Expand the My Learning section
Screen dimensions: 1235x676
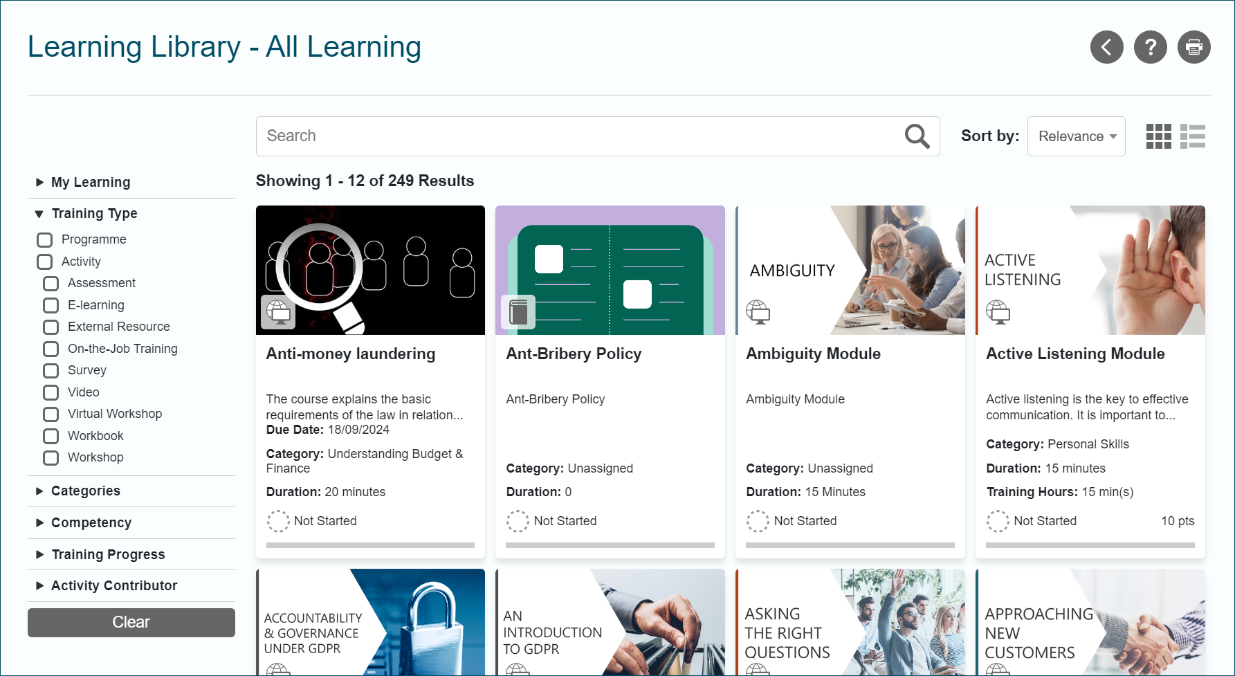[x=131, y=182]
